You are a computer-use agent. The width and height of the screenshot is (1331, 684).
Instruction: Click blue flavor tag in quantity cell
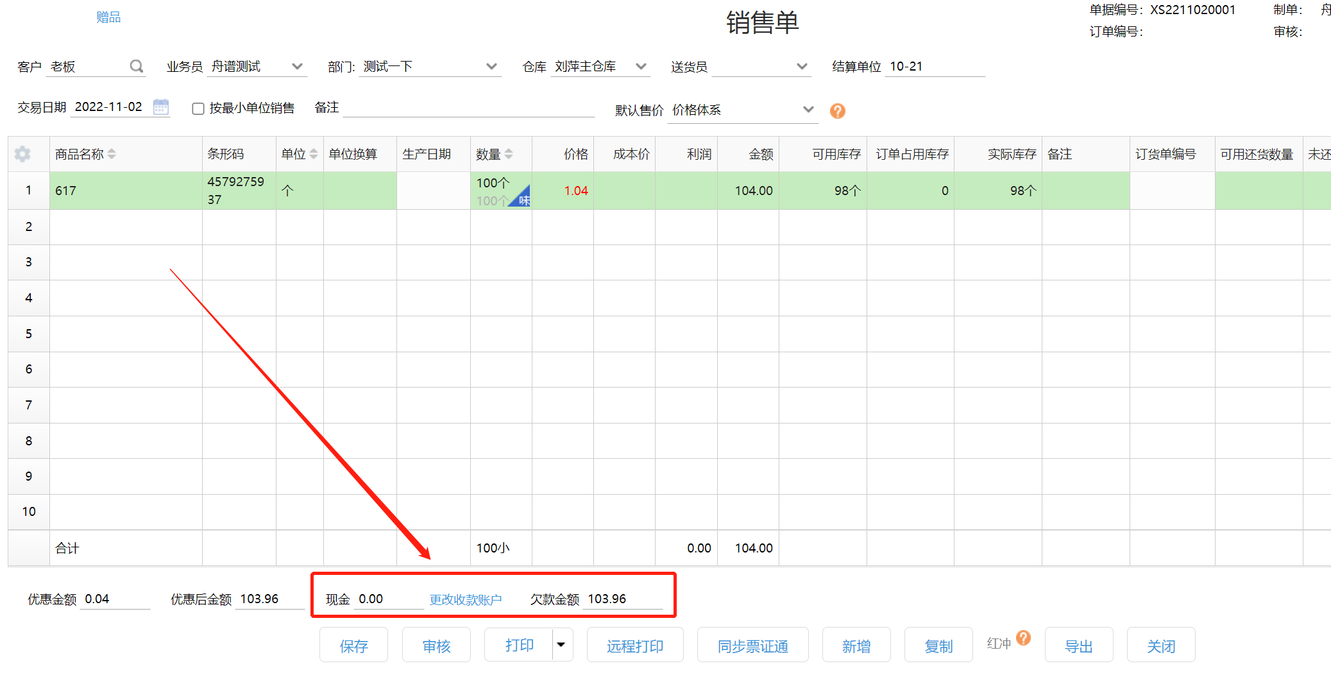click(x=522, y=198)
